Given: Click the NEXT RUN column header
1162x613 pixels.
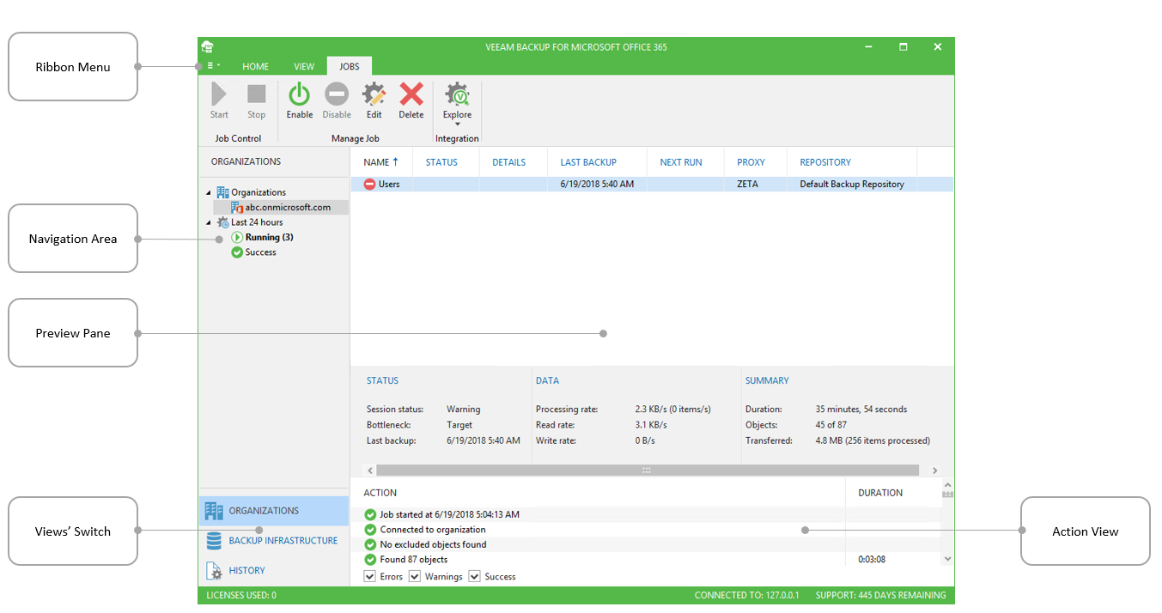Looking at the screenshot, I should pos(681,162).
